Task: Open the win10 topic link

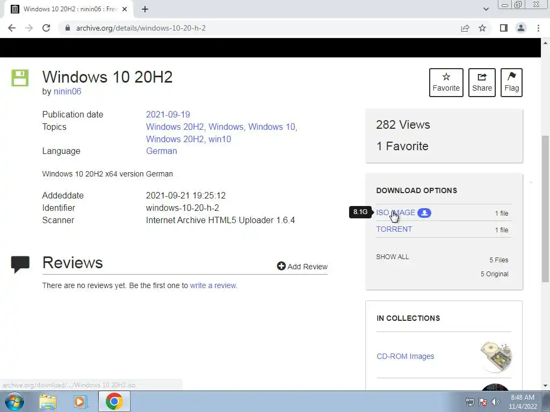Action: pos(220,139)
